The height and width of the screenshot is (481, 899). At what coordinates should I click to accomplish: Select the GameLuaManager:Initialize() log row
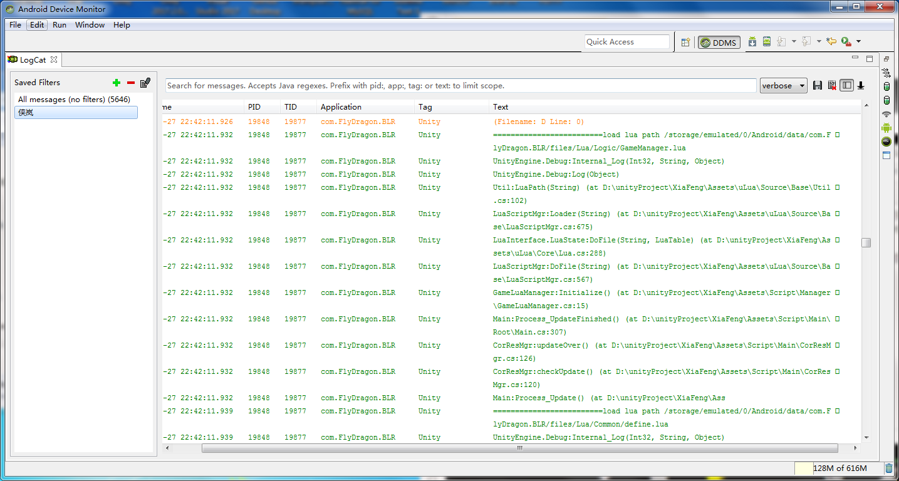(511, 299)
